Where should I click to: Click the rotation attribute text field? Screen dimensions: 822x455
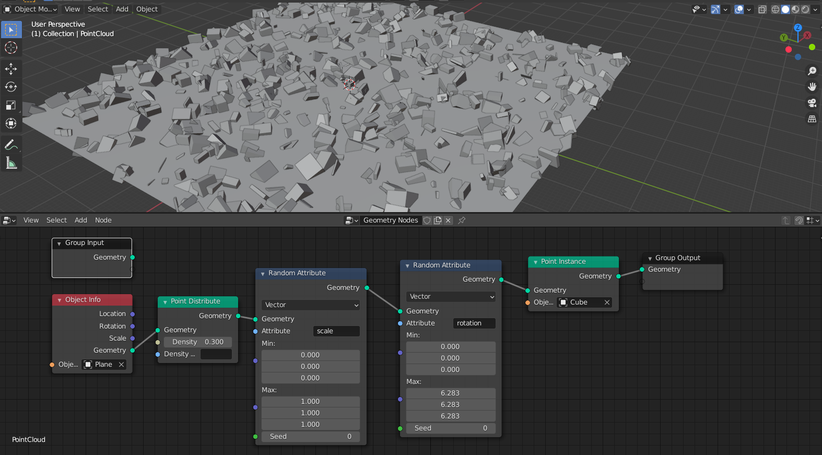(474, 323)
